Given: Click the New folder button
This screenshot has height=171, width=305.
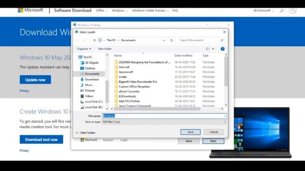Looking at the screenshot, I should click(x=105, y=49).
